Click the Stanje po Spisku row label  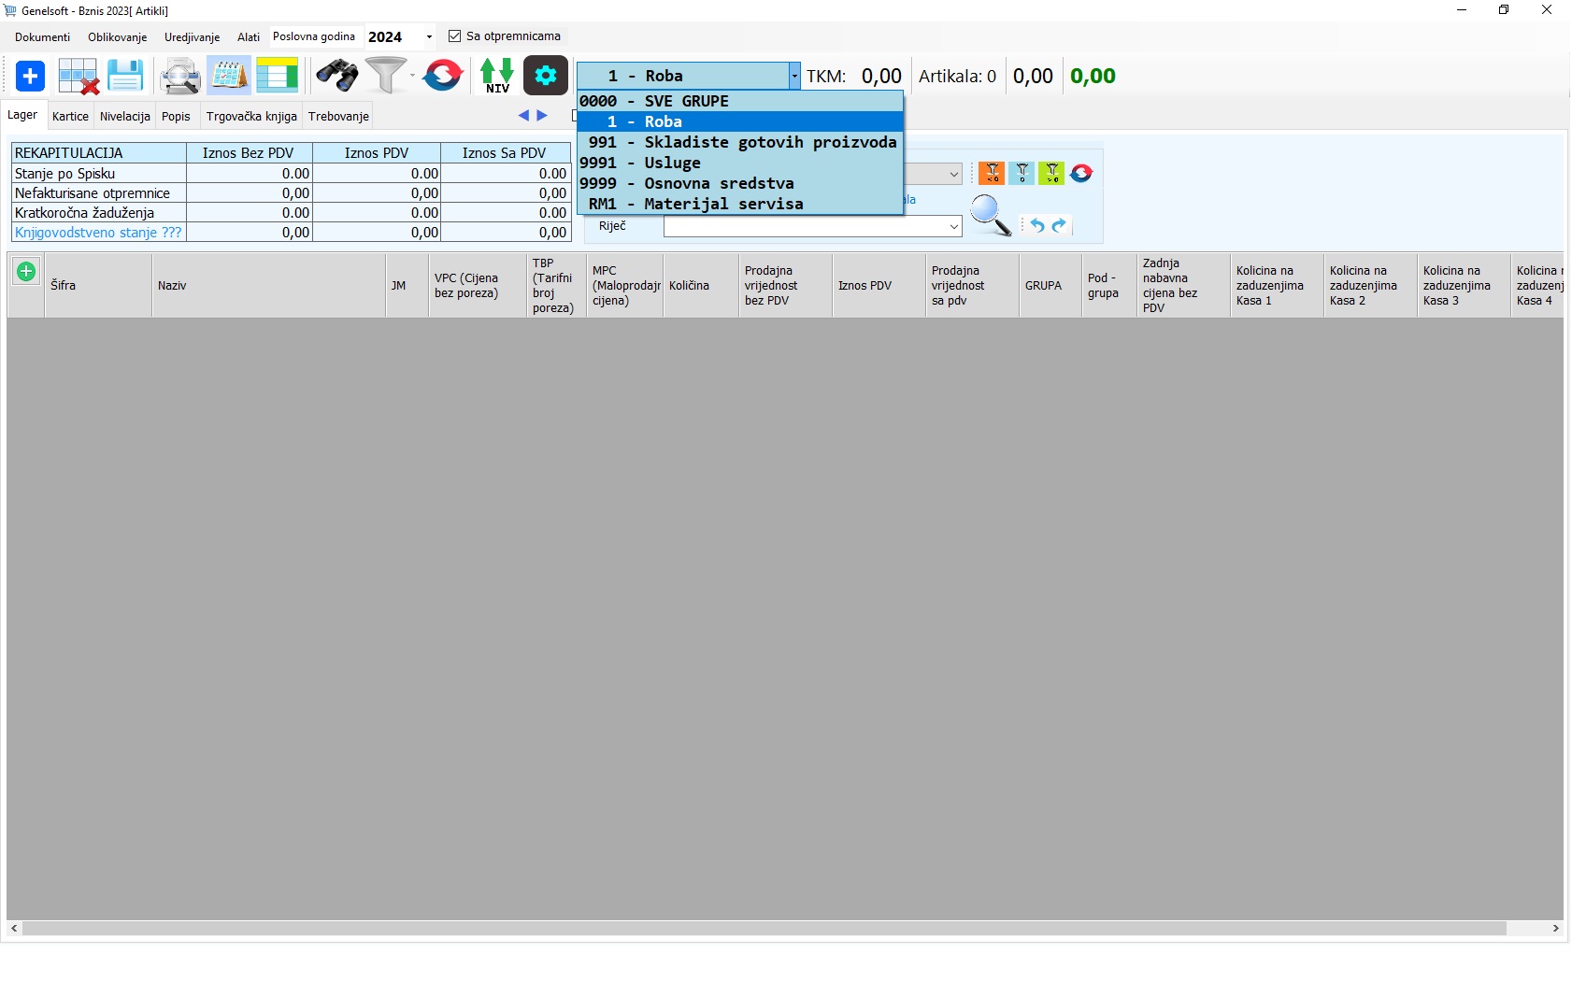[65, 174]
